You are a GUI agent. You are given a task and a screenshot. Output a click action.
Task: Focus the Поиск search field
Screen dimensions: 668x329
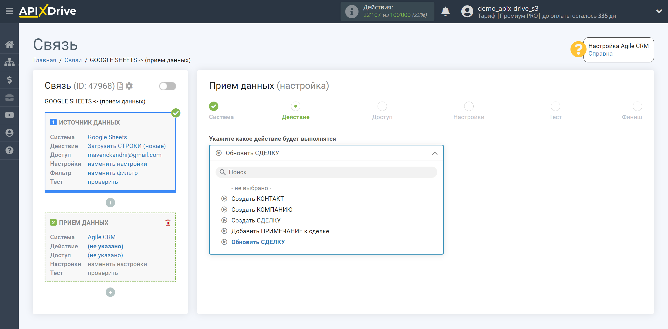[x=326, y=172]
